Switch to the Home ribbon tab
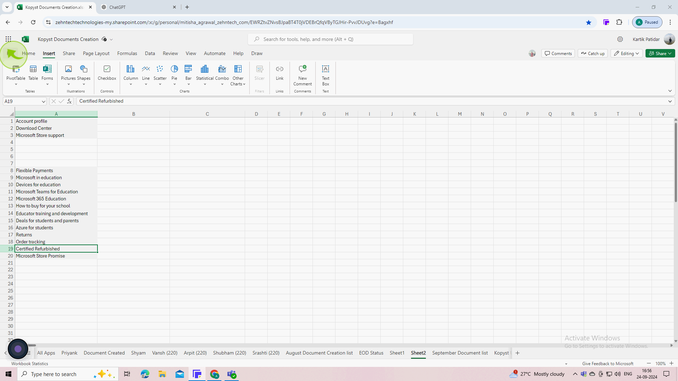The width and height of the screenshot is (678, 381). (x=29, y=53)
